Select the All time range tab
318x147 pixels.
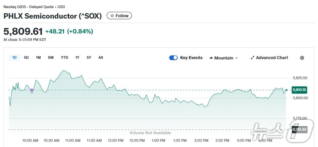[101, 57]
